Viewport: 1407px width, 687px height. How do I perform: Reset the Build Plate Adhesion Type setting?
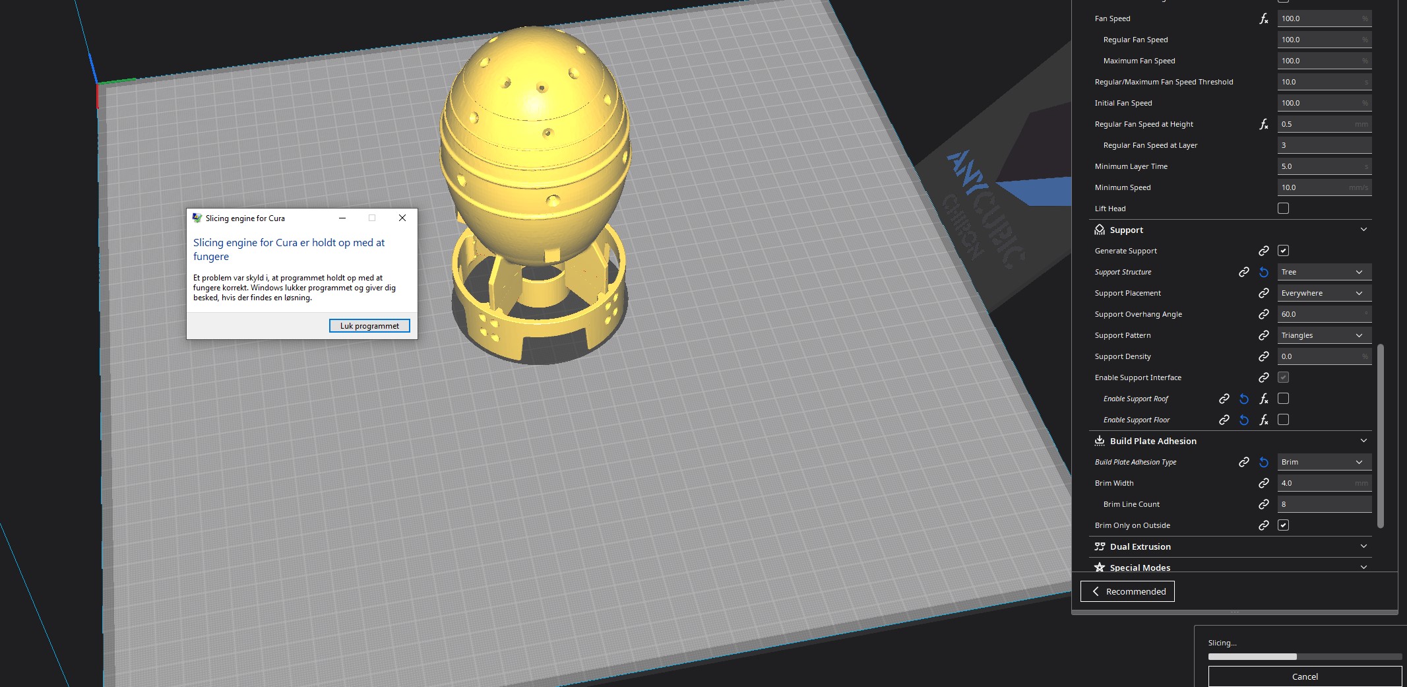click(1263, 462)
